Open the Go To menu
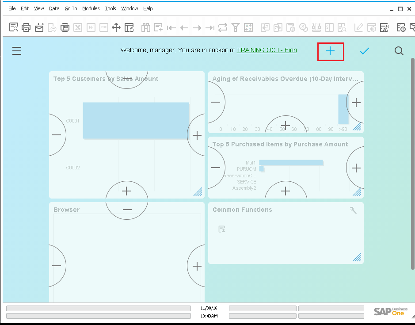This screenshot has width=415, height=325. click(x=71, y=8)
